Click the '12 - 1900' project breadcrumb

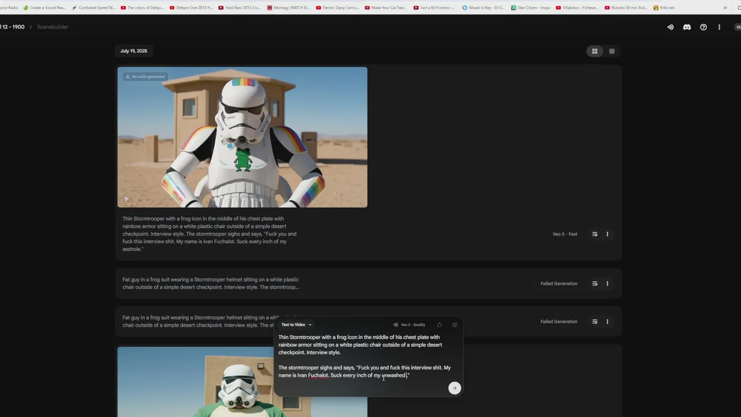point(13,27)
